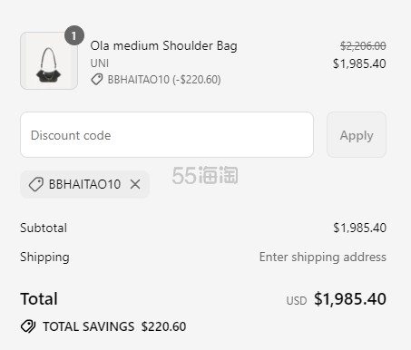Click the Shipping row label
Viewport: 411px width, 350px height.
tap(44, 258)
